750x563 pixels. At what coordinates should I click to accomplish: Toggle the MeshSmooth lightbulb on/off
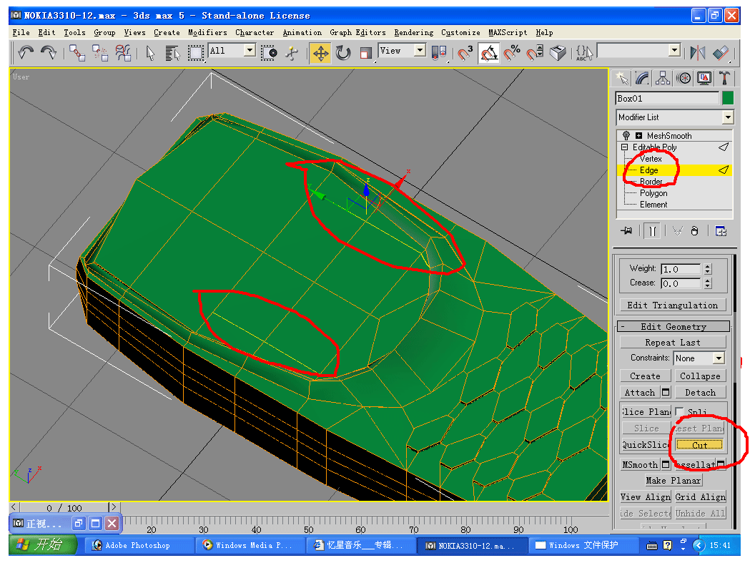pyautogui.click(x=626, y=136)
